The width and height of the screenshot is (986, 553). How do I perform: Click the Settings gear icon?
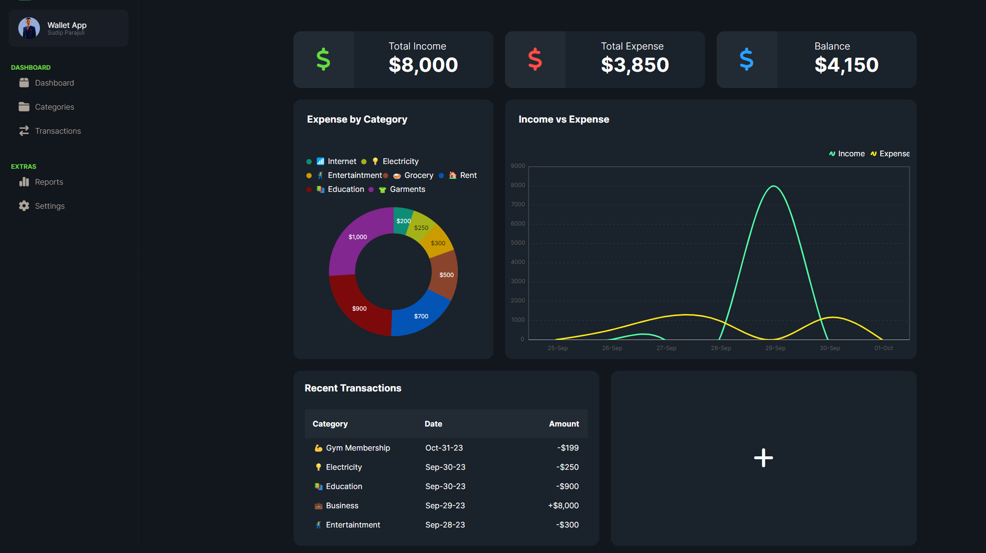click(x=25, y=206)
